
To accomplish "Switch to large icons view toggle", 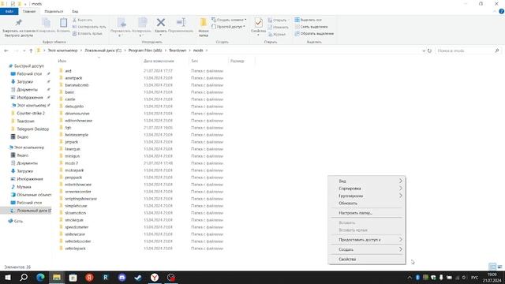I will [x=499, y=267].
